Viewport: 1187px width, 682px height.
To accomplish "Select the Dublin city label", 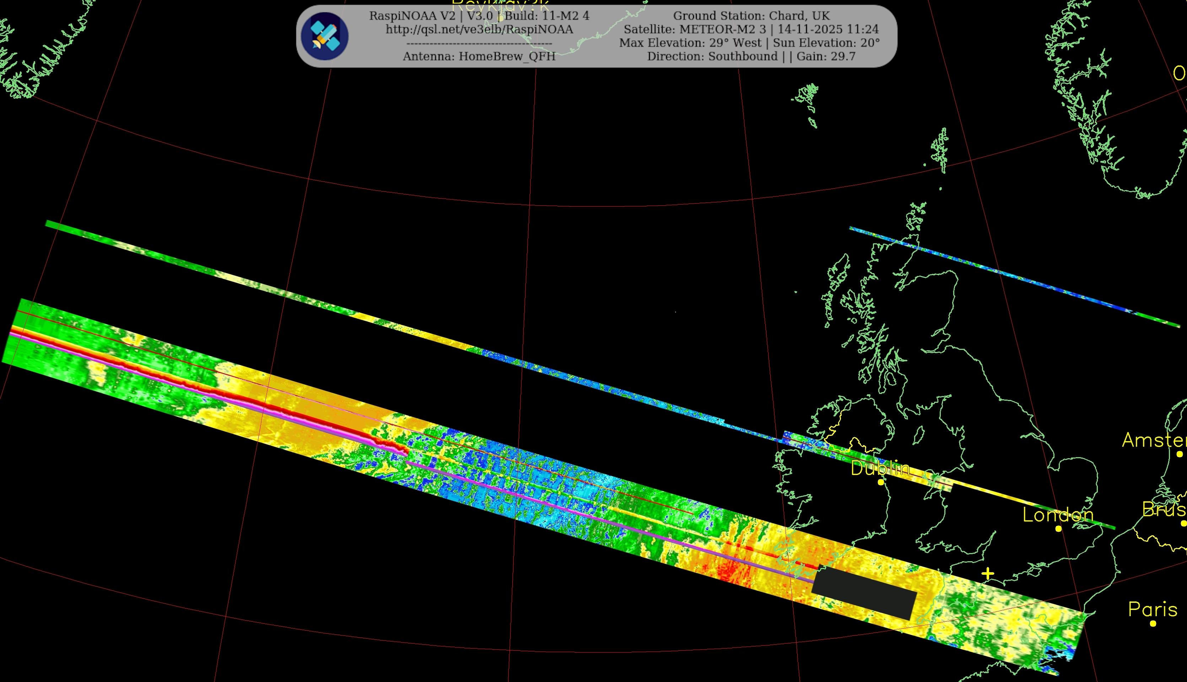I will (x=880, y=469).
